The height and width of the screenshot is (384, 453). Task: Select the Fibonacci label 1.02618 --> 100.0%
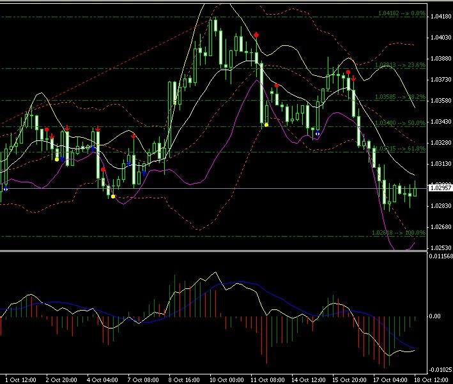coord(399,233)
